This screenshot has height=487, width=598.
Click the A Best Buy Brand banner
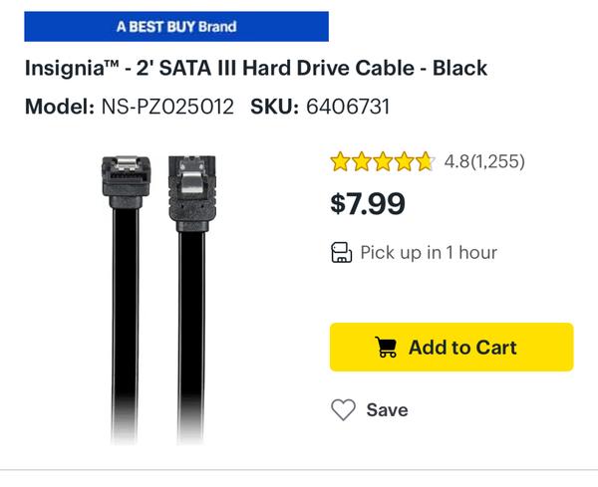[x=176, y=26]
